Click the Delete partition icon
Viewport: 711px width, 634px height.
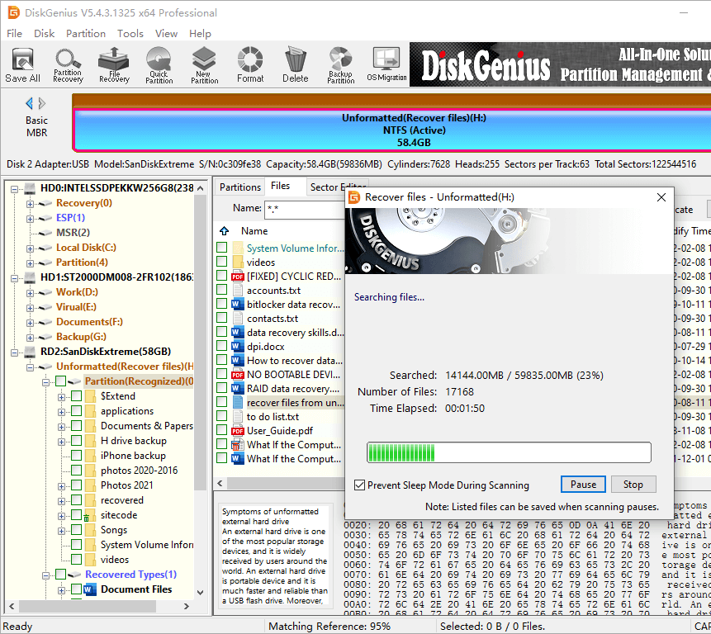[295, 64]
